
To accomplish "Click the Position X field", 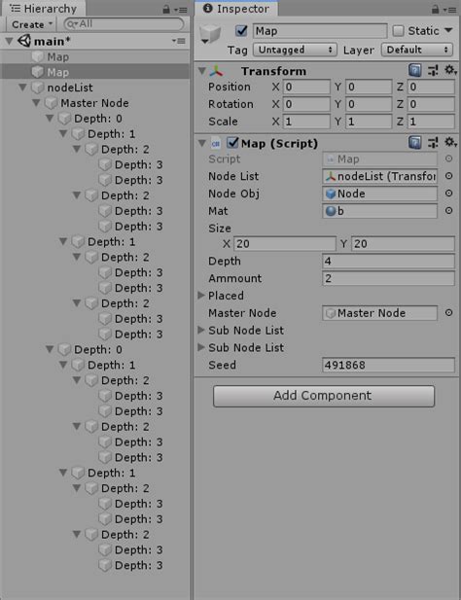I will click(306, 87).
